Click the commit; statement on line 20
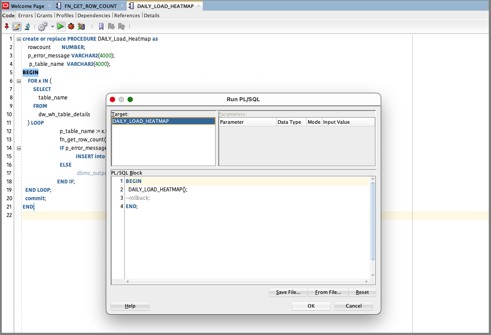491x335 pixels. [x=35, y=198]
